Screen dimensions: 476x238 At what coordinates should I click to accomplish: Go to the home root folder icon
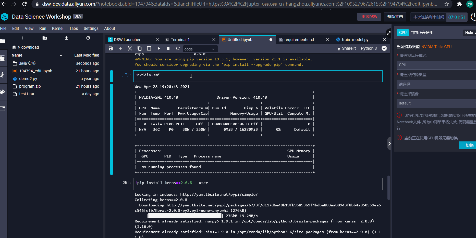[x=14, y=47]
